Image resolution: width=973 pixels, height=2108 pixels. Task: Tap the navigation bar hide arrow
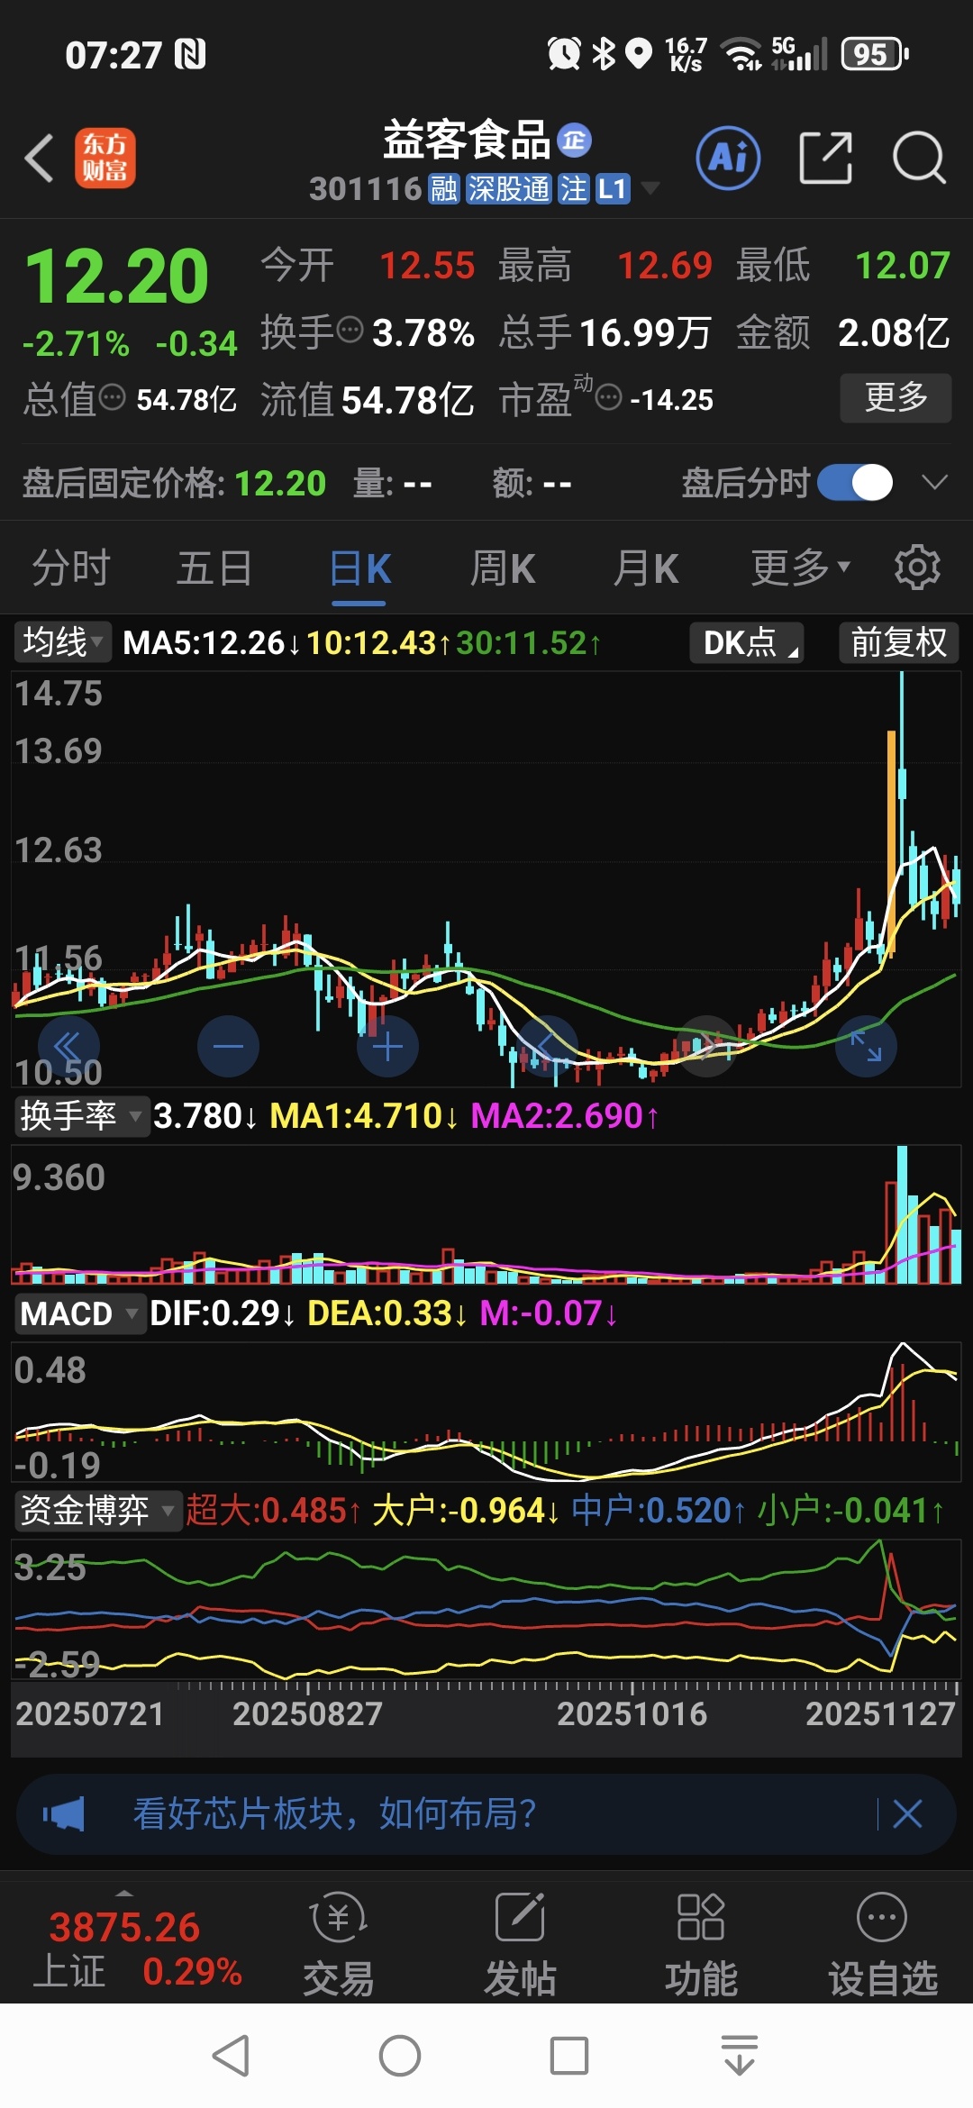[739, 2057]
